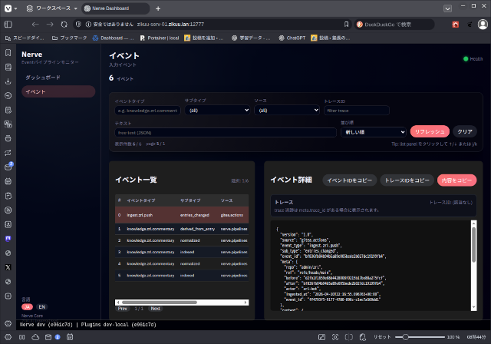Open the Mastodon web panel
This screenshot has height=344, width=491.
click(8, 239)
